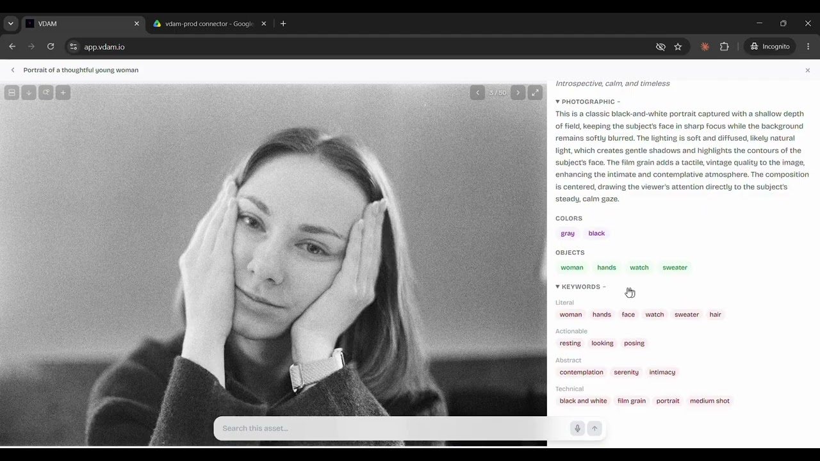Click the site information icon in address bar
Viewport: 820px width, 461px height.
click(x=73, y=47)
